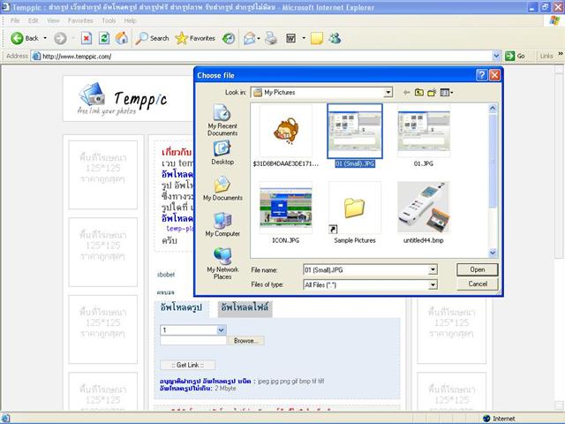Open the View Menu dropdown in the dialog
The image size is (565, 424).
point(447,92)
